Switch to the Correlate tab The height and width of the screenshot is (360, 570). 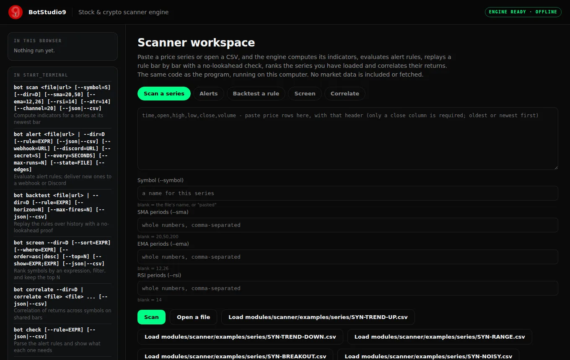click(345, 93)
